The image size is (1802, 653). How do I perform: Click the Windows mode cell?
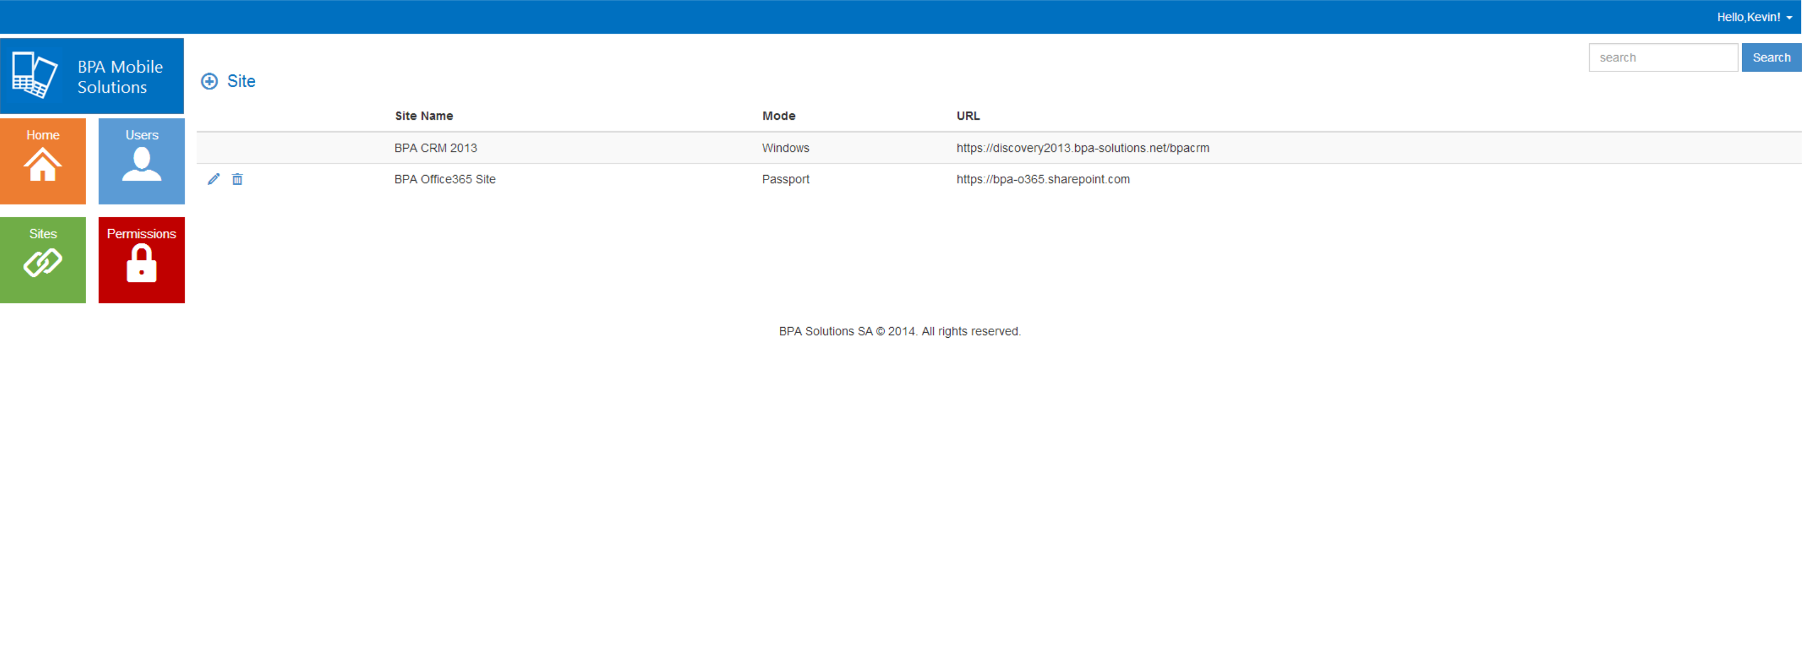[x=785, y=147]
